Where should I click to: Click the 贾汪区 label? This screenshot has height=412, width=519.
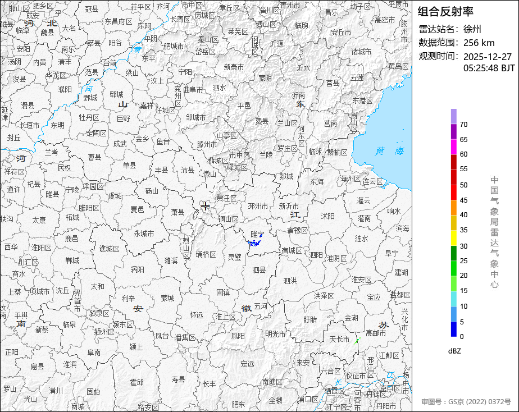point(226,198)
